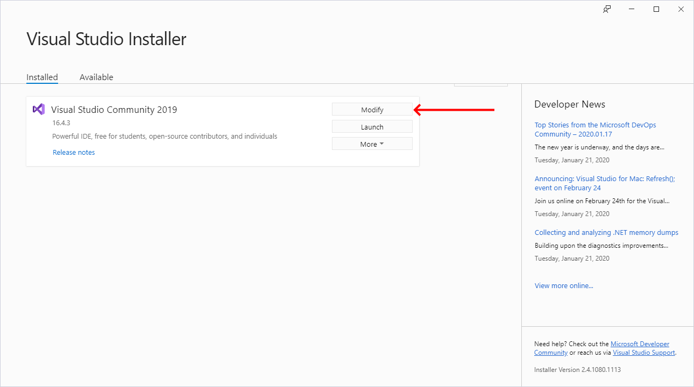Switch to the Available tab
The width and height of the screenshot is (694, 387).
(x=96, y=77)
